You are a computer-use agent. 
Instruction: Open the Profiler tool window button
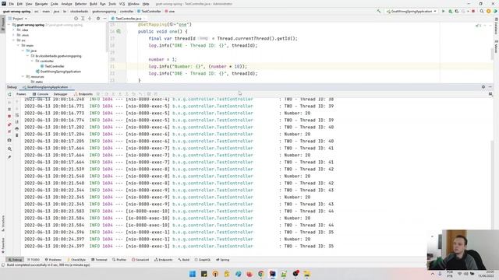pyautogui.click(x=119, y=260)
